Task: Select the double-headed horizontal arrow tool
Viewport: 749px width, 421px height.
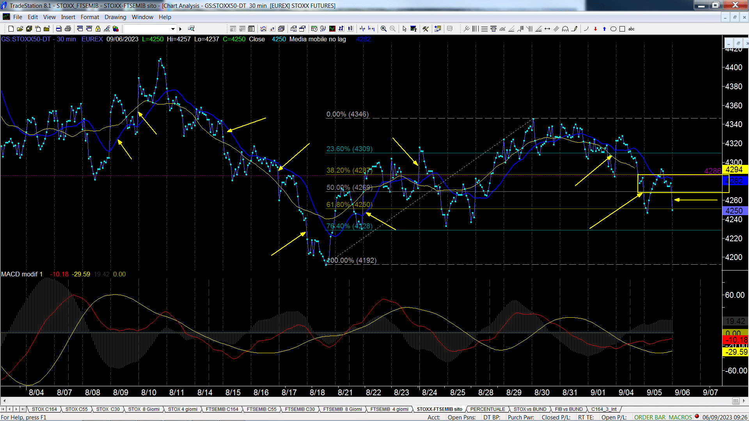Action: click(547, 29)
